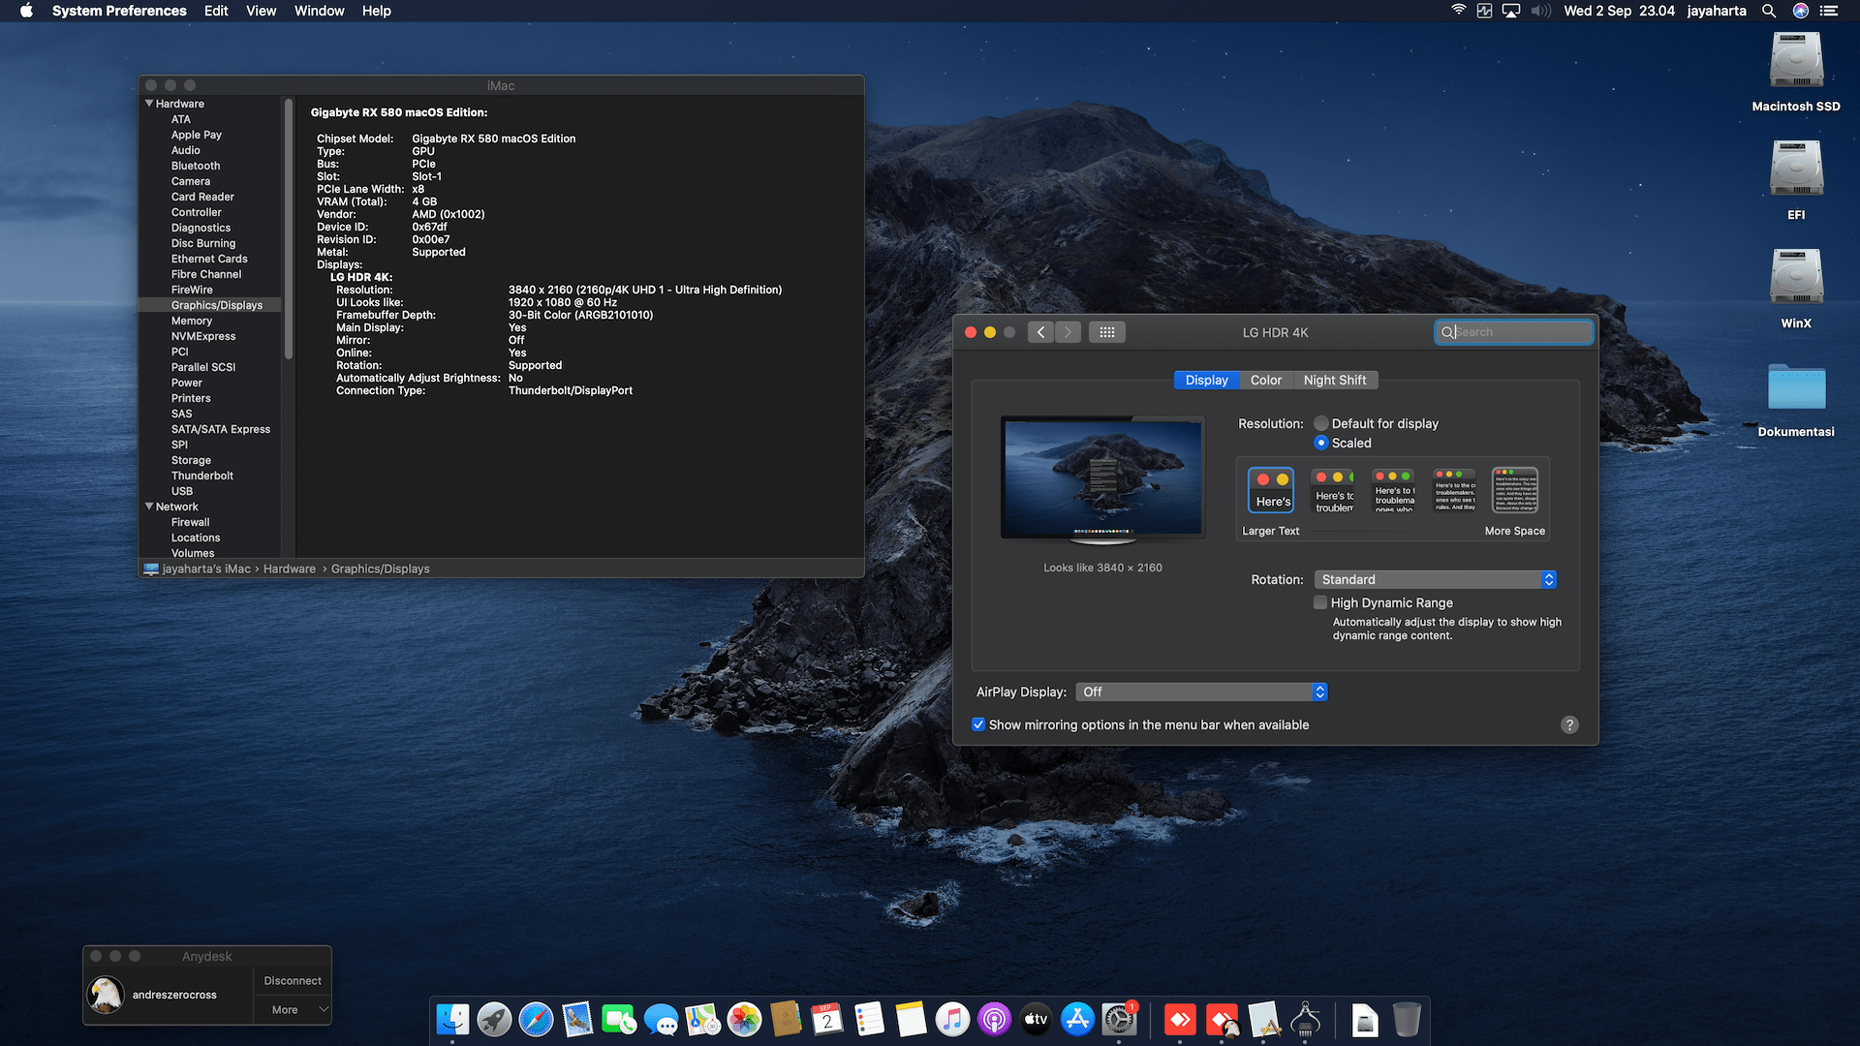The height and width of the screenshot is (1046, 1860).
Task: Collapse the Hardware section in System Information
Action: pyautogui.click(x=149, y=103)
